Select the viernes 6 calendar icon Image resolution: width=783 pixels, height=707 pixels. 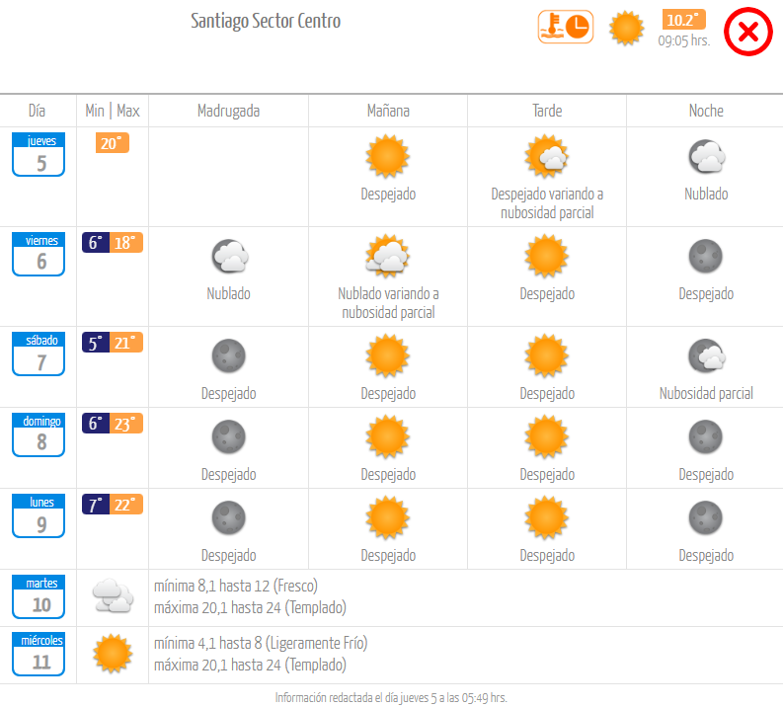pyautogui.click(x=39, y=254)
